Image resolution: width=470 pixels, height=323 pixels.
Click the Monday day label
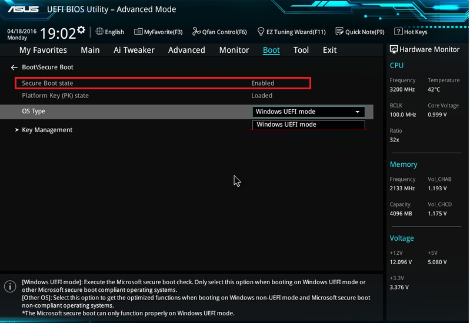(x=17, y=38)
